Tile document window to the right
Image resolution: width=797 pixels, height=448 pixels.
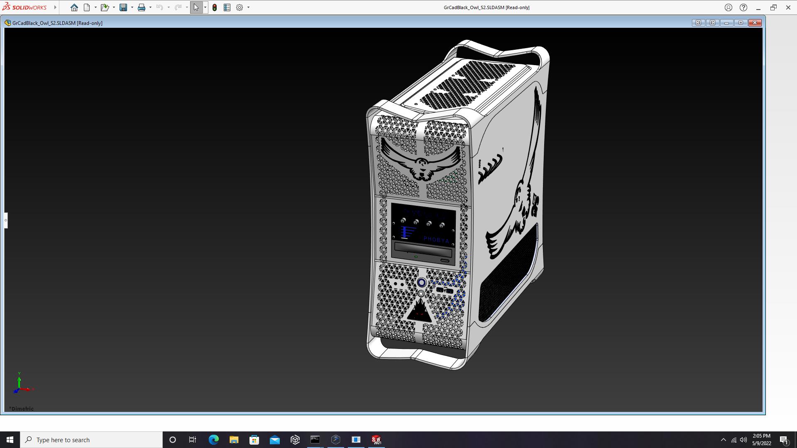pyautogui.click(x=713, y=23)
